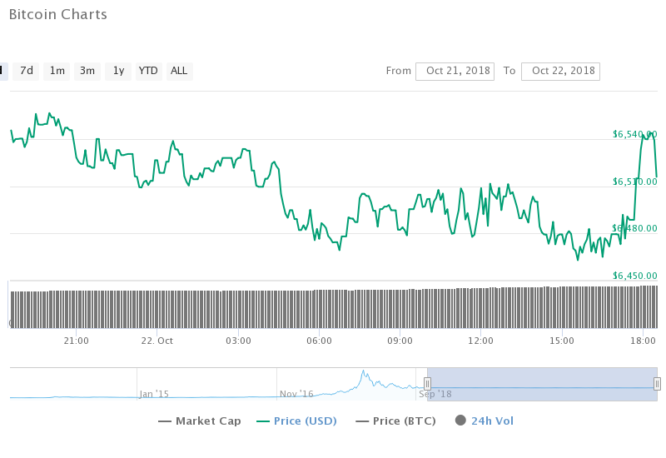Show year-to-date data with YTD
The image size is (666, 458).
[x=148, y=71]
